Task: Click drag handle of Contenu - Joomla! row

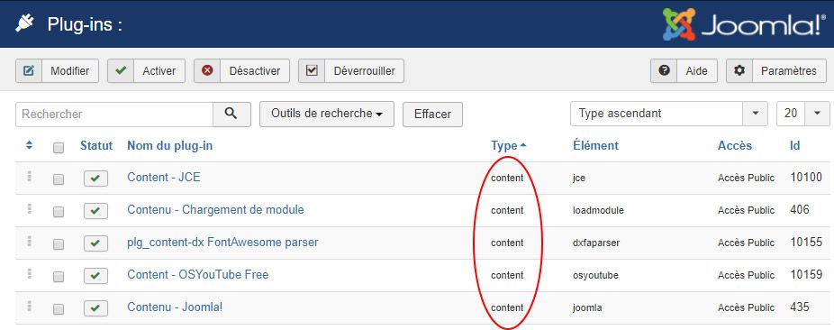Action: [x=29, y=307]
